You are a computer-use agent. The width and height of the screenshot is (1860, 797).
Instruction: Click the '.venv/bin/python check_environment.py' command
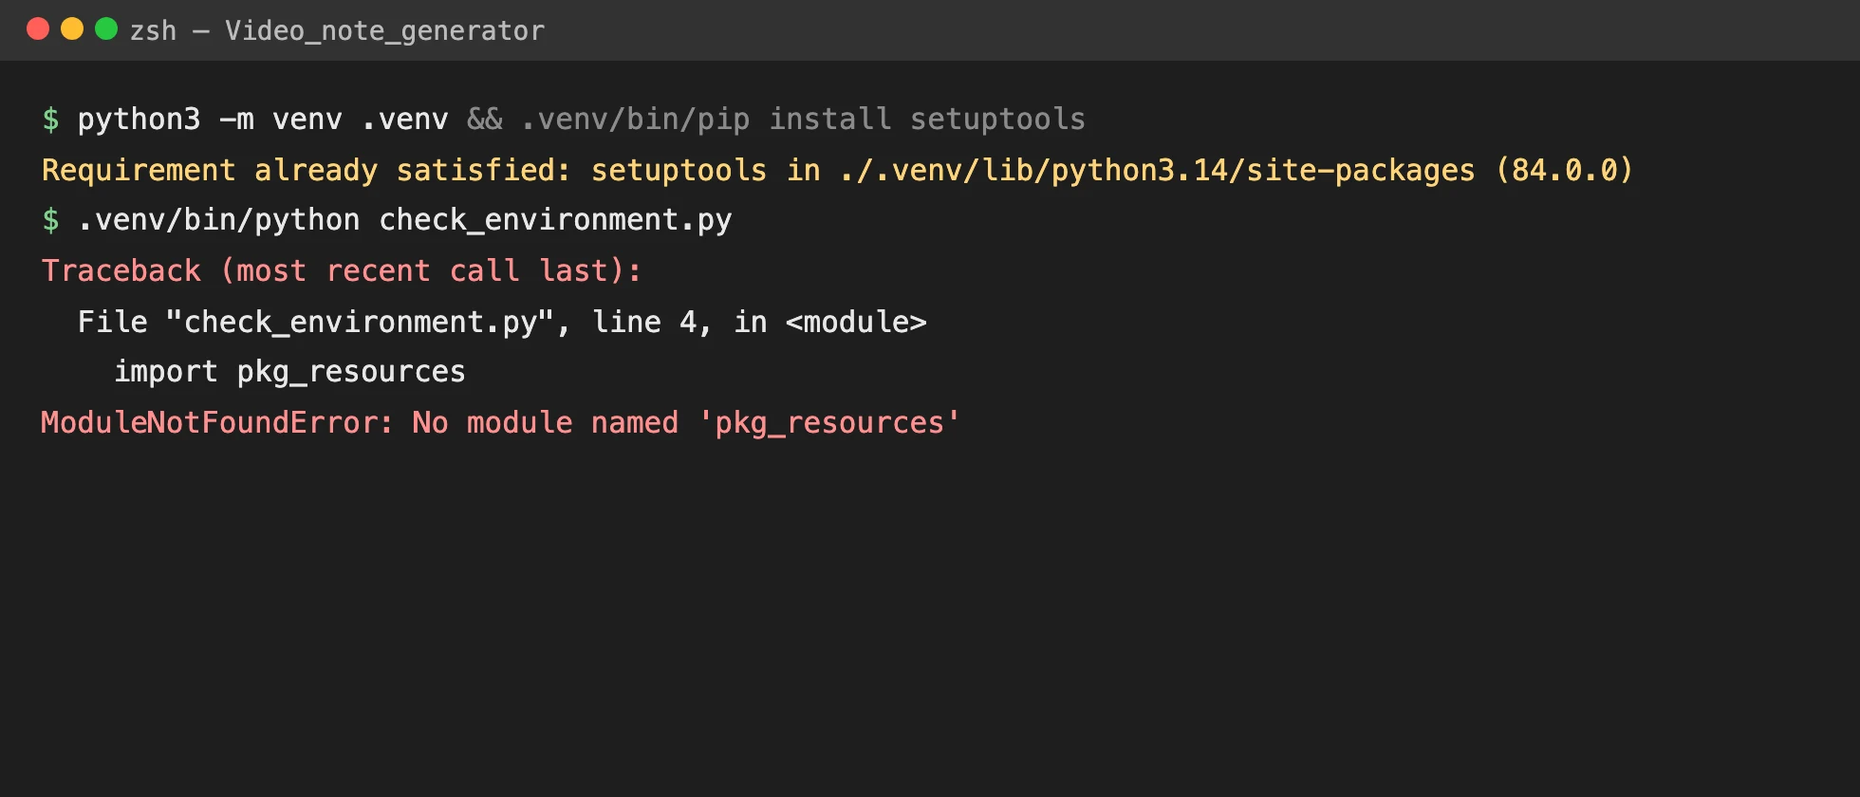click(404, 220)
